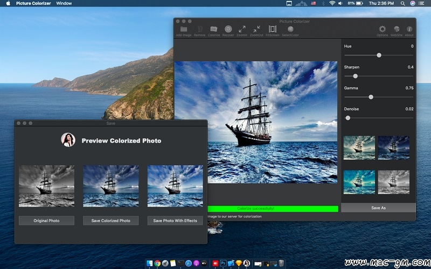
Task: Click the clock showing Thu 2:36 PM
Action: [381, 3]
